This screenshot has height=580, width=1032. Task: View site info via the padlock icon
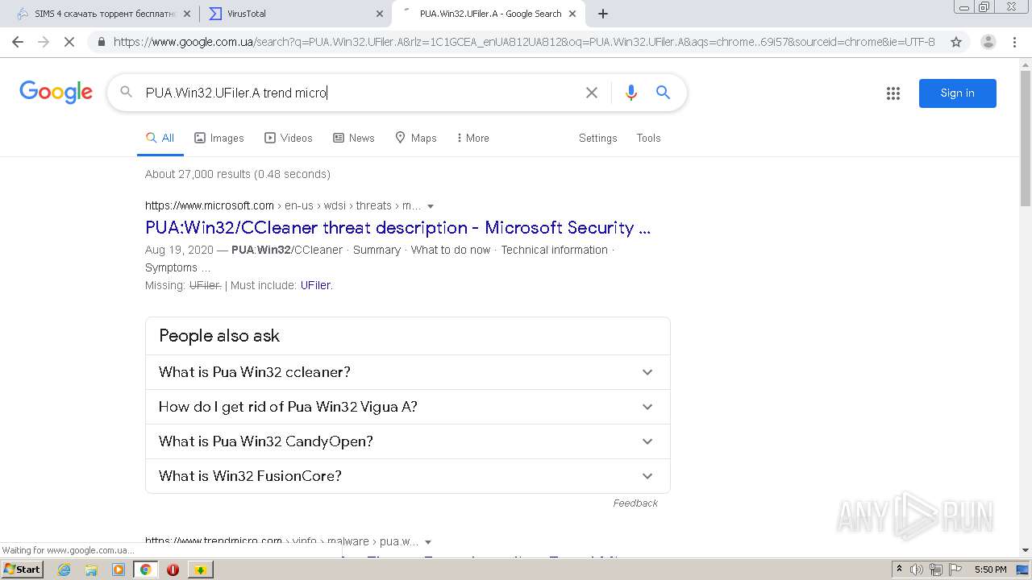tap(101, 42)
